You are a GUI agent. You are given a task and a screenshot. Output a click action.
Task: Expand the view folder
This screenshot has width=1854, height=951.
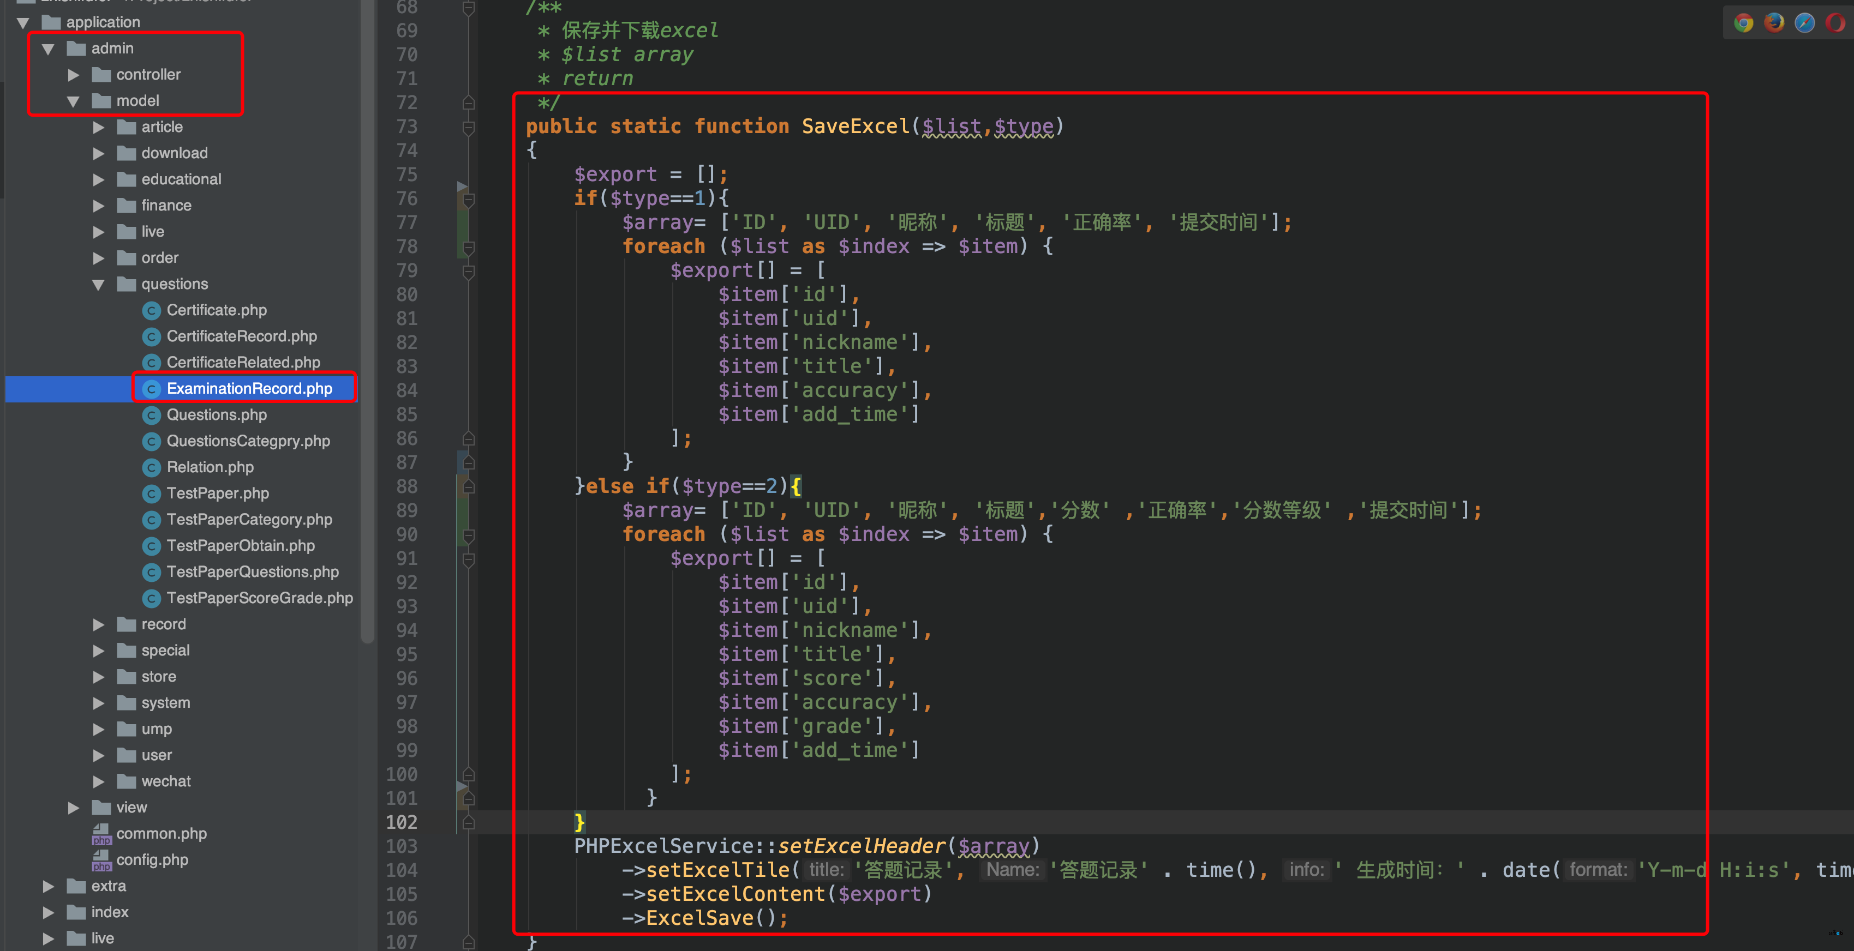[x=74, y=808]
